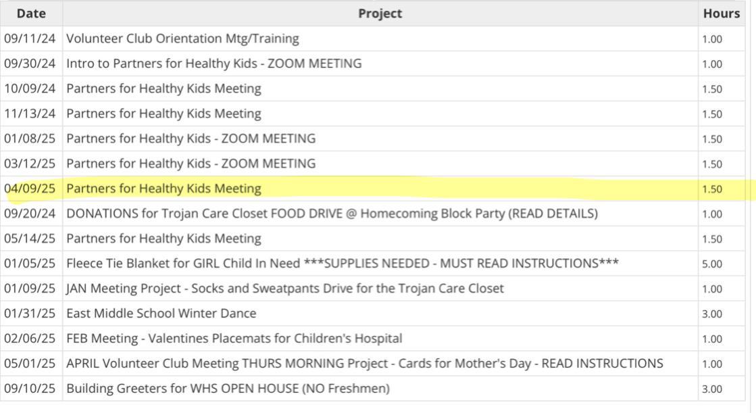Click the Hours column header
The width and height of the screenshot is (756, 413).
[x=721, y=14]
